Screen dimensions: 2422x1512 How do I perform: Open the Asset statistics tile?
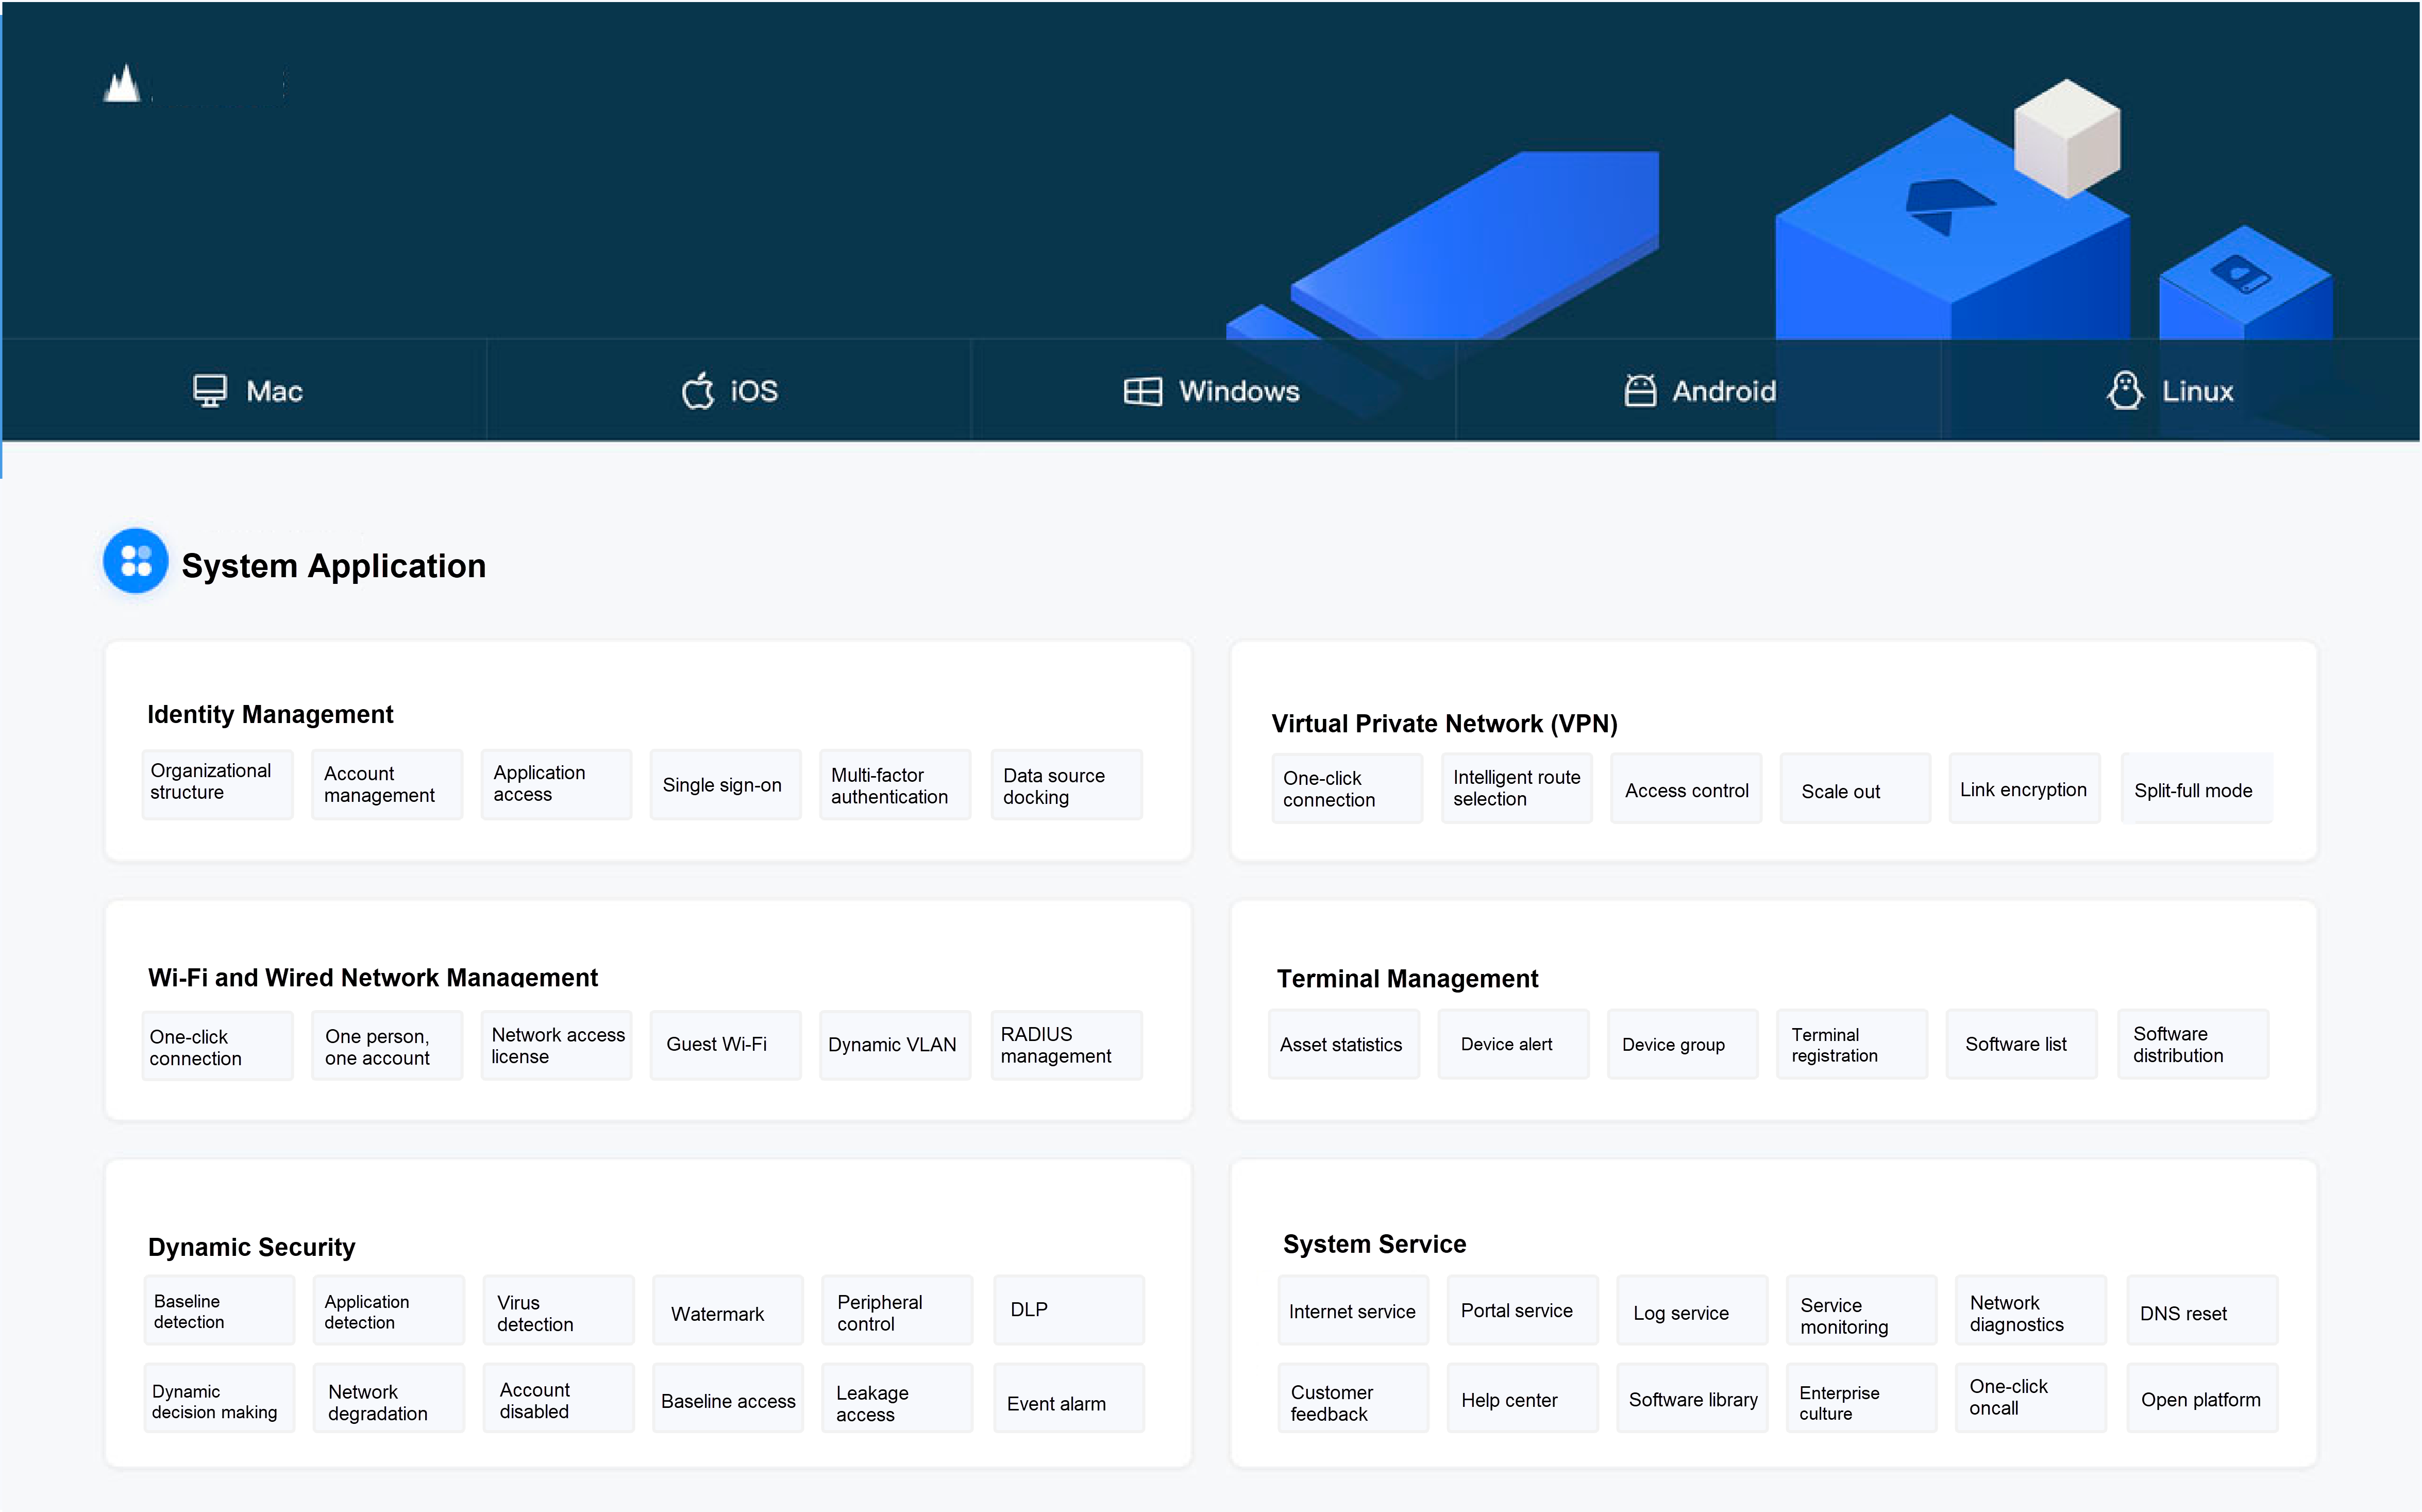pyautogui.click(x=1343, y=1045)
